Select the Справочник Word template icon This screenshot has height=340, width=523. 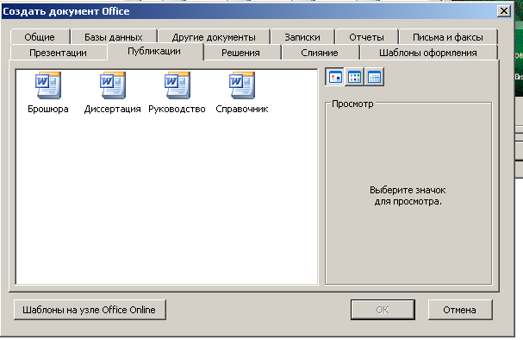pos(242,85)
